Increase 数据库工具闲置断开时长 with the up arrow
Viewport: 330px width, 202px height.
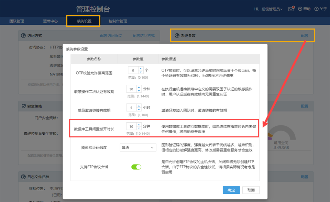point(139,124)
